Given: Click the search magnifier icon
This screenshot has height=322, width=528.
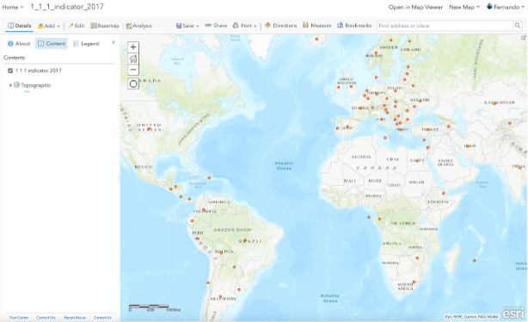Looking at the screenshot, I should [x=517, y=26].
